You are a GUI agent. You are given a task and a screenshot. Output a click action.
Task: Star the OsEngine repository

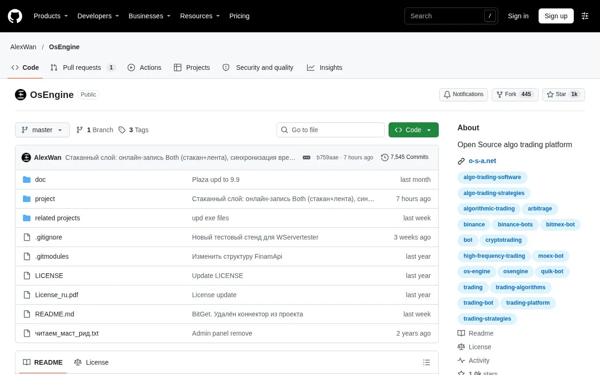click(563, 95)
